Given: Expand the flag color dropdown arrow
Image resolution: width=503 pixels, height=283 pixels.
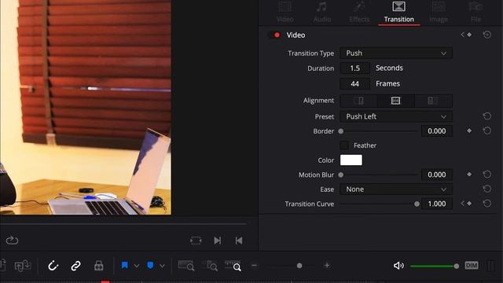Looking at the screenshot, I should (136, 266).
